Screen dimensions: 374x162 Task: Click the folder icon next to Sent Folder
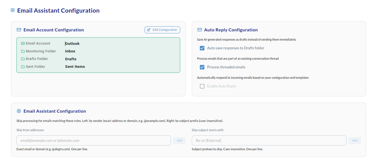pyautogui.click(x=23, y=67)
